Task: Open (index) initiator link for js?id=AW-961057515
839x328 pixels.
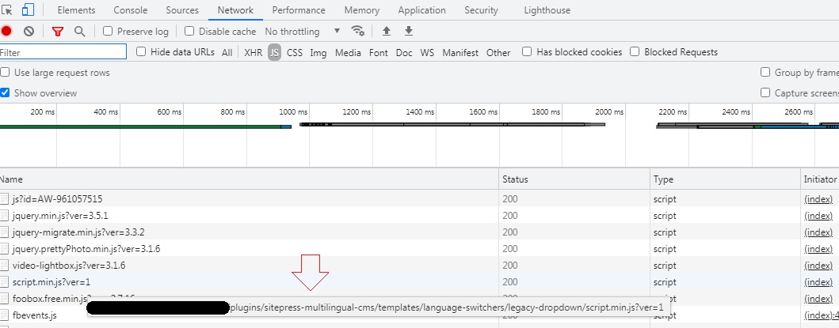Action: [818, 199]
